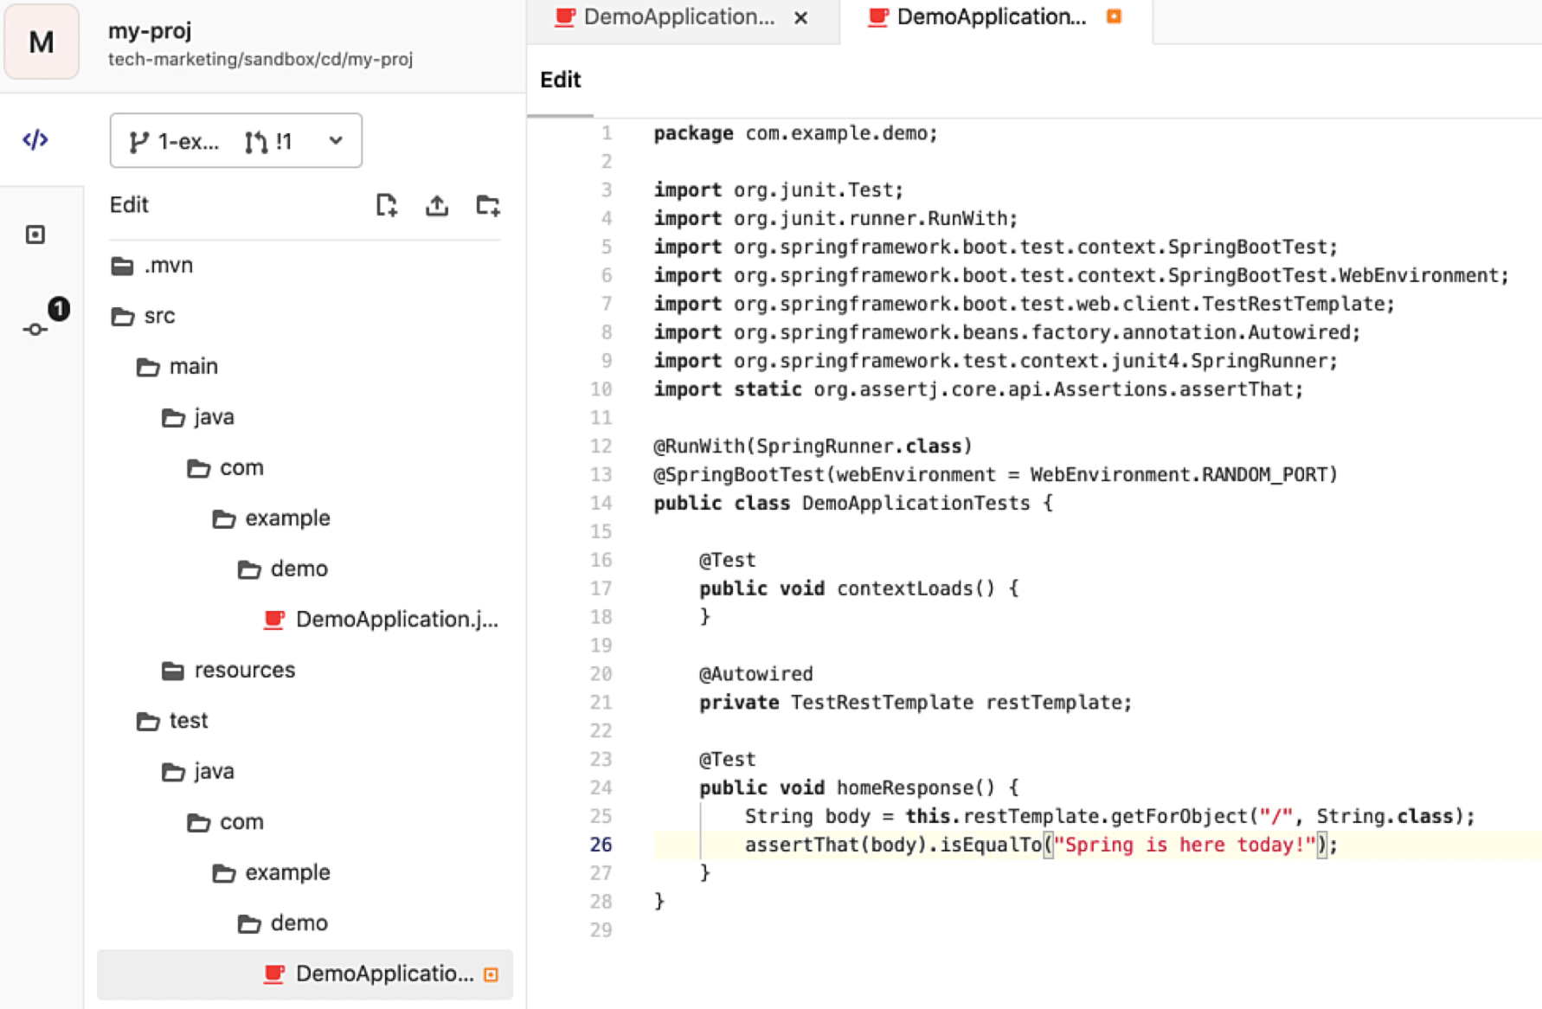Click the upload files icon
1542x1009 pixels.
438,206
